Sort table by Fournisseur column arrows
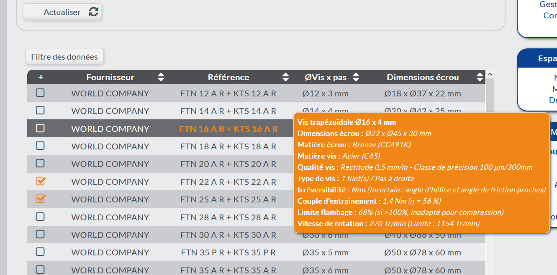The height and width of the screenshot is (275, 557). tap(161, 77)
